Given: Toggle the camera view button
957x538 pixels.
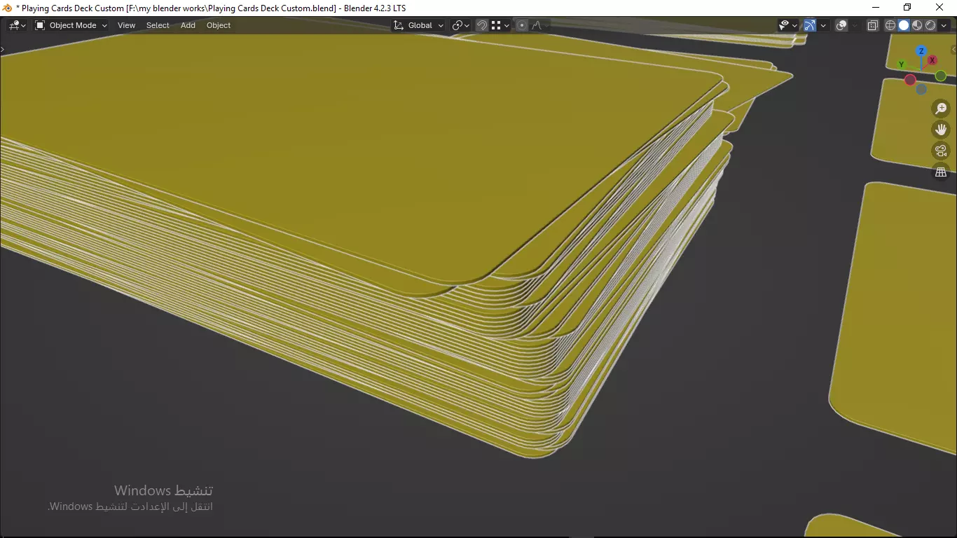Looking at the screenshot, I should coord(941,151).
